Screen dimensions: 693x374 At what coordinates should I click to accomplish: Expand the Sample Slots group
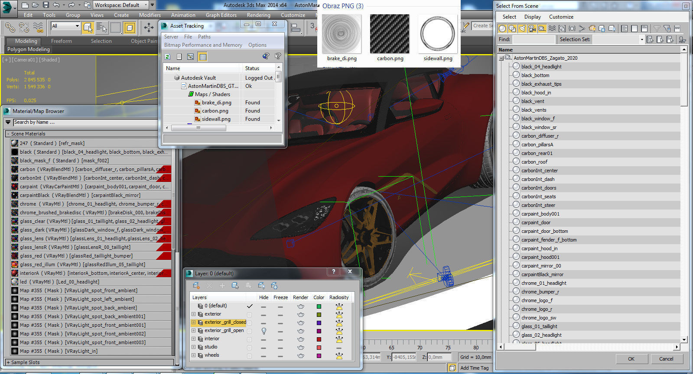point(8,362)
